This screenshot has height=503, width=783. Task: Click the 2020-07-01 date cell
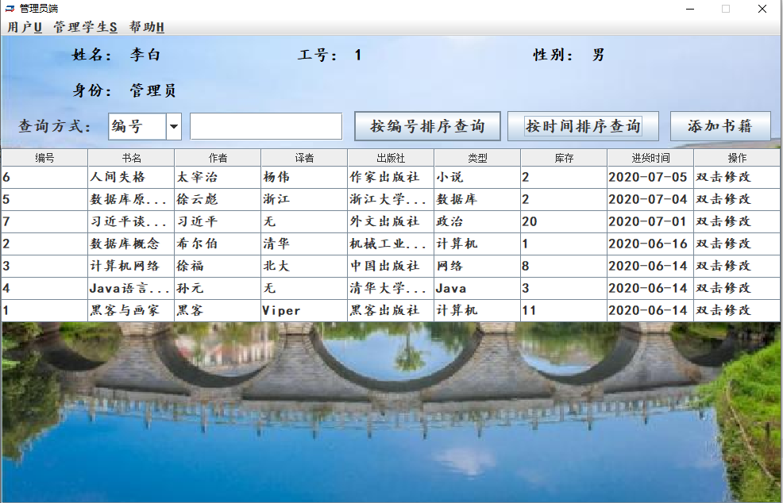click(x=650, y=221)
